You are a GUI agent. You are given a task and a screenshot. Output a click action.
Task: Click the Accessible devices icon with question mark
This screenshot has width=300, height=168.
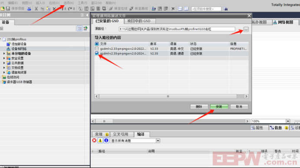154,9
